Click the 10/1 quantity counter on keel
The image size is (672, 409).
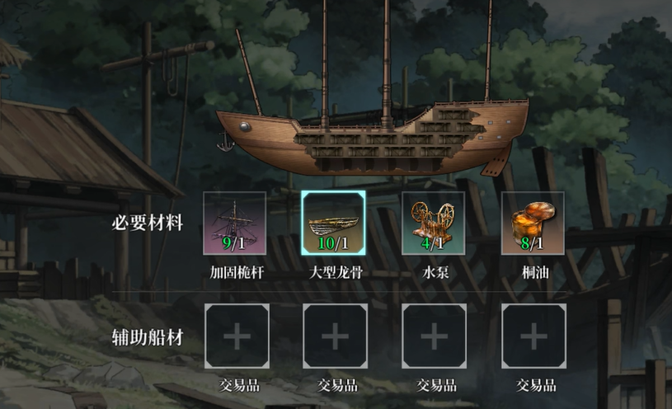tap(333, 243)
